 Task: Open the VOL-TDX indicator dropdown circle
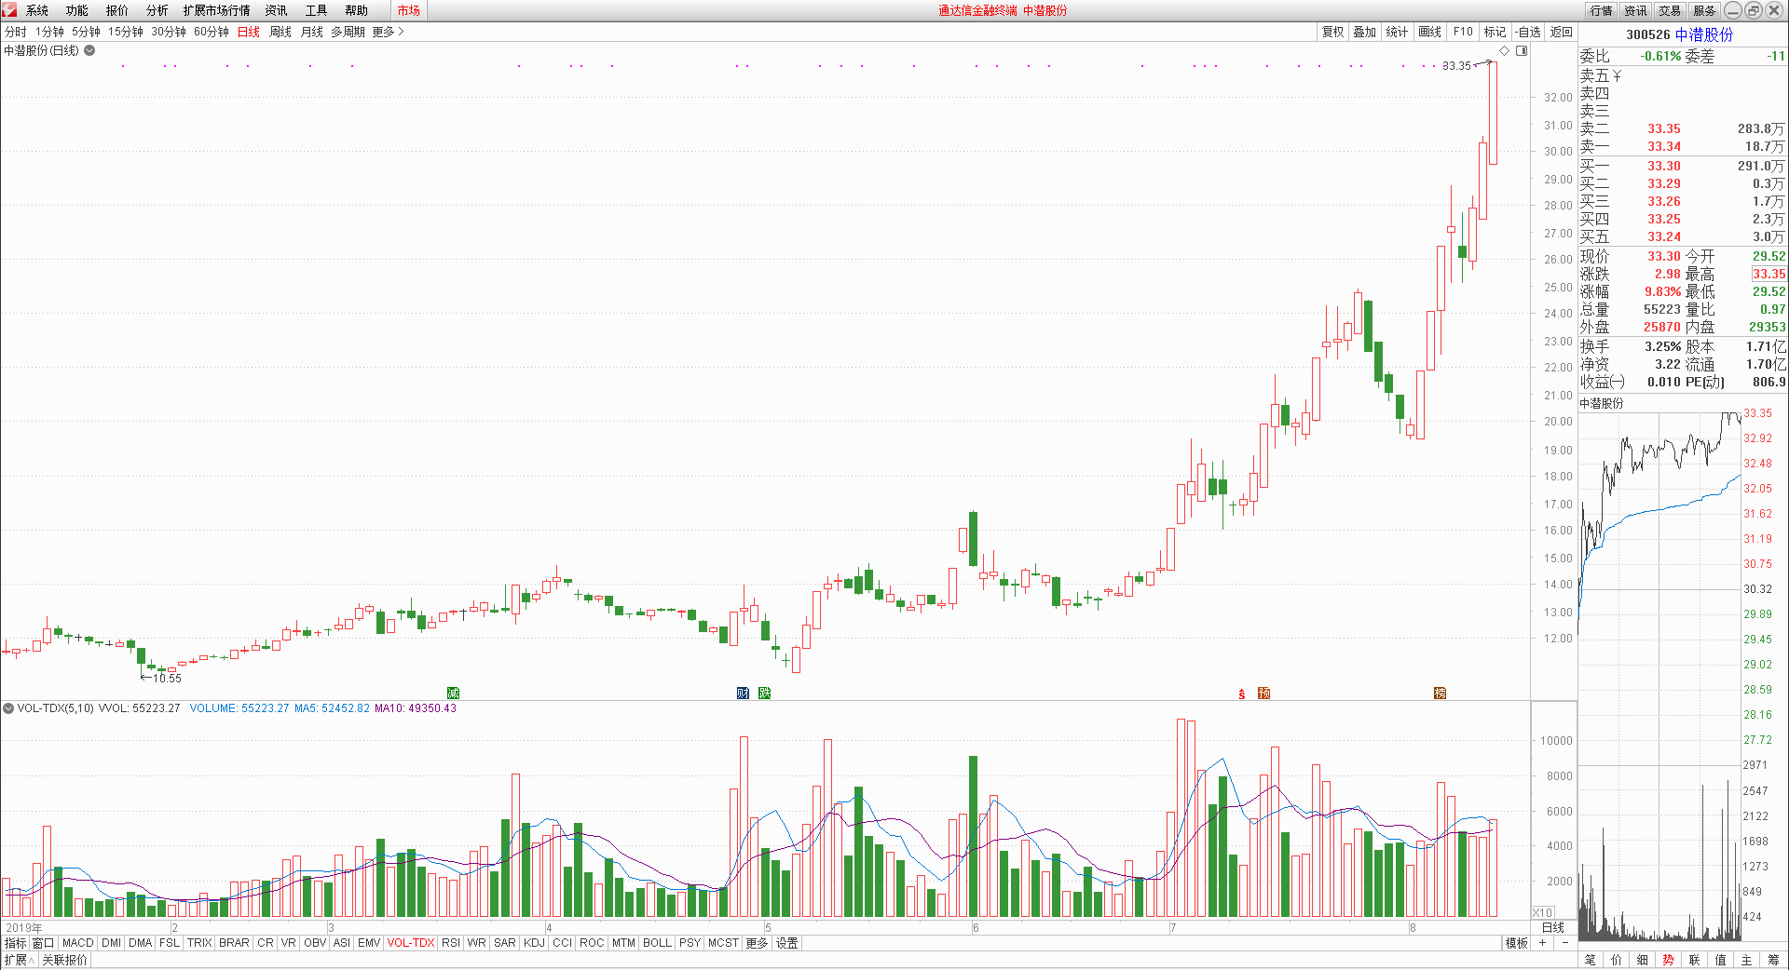[x=8, y=708]
